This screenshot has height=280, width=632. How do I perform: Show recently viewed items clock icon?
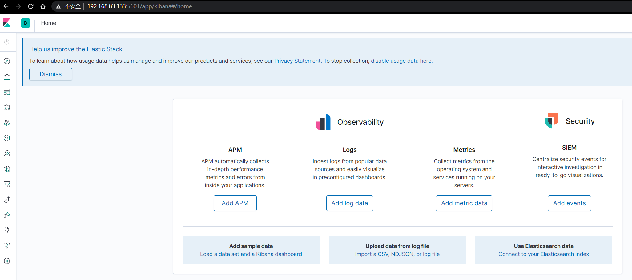[7, 42]
